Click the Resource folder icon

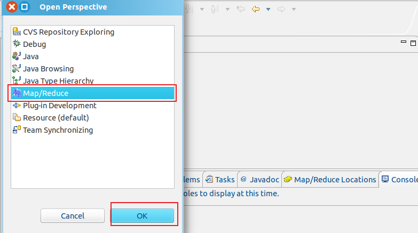(x=17, y=117)
